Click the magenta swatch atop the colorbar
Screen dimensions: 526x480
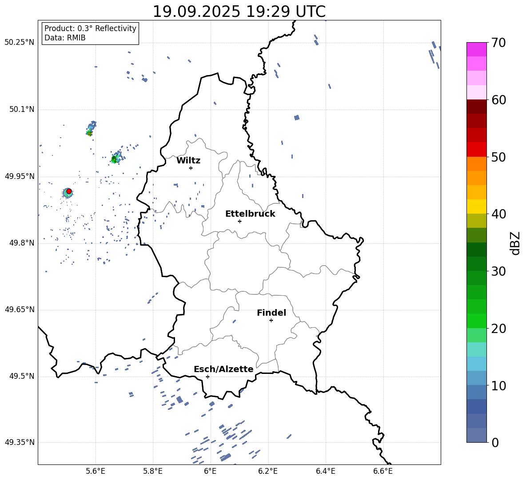coord(476,50)
